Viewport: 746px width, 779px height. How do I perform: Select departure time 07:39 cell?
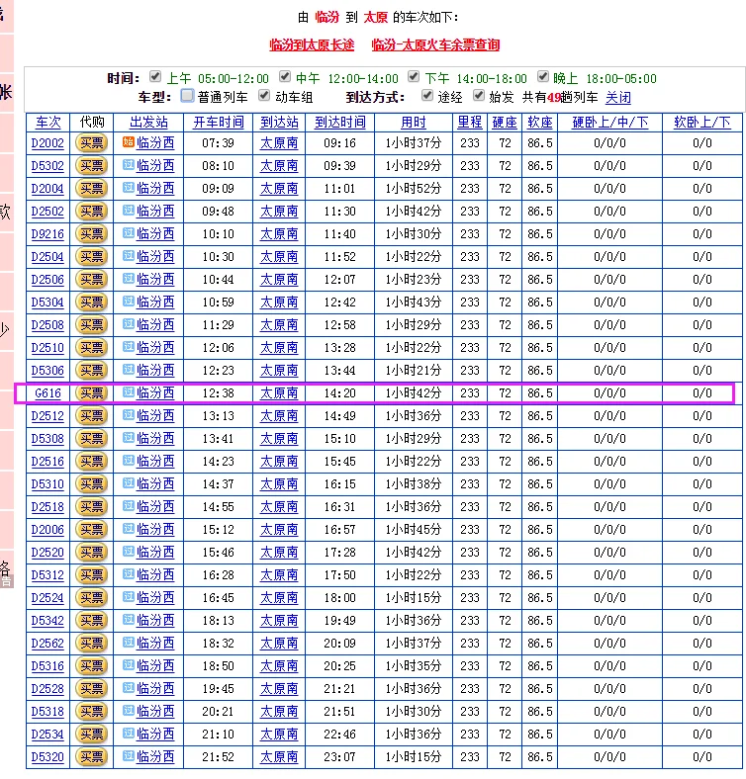tap(218, 143)
